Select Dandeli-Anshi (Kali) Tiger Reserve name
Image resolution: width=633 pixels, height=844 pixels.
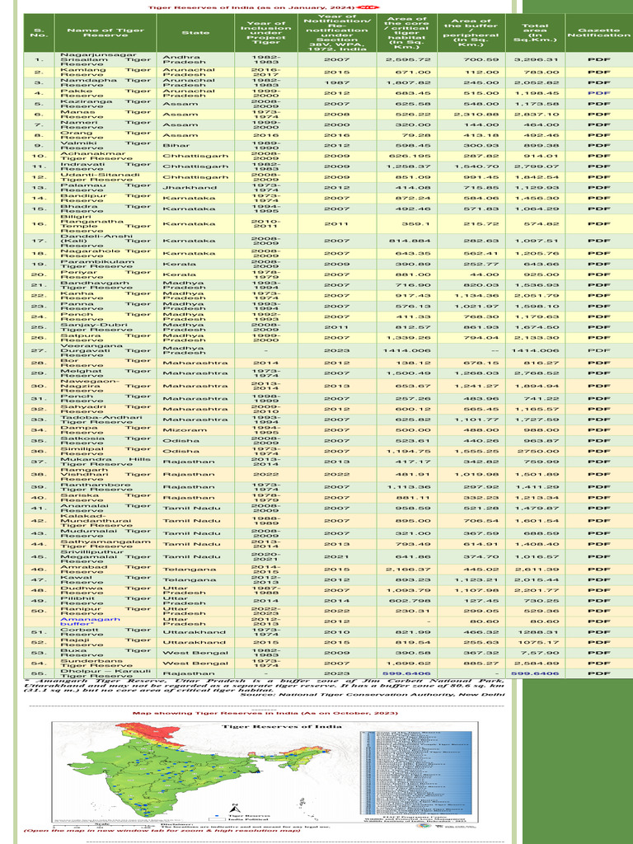click(105, 241)
